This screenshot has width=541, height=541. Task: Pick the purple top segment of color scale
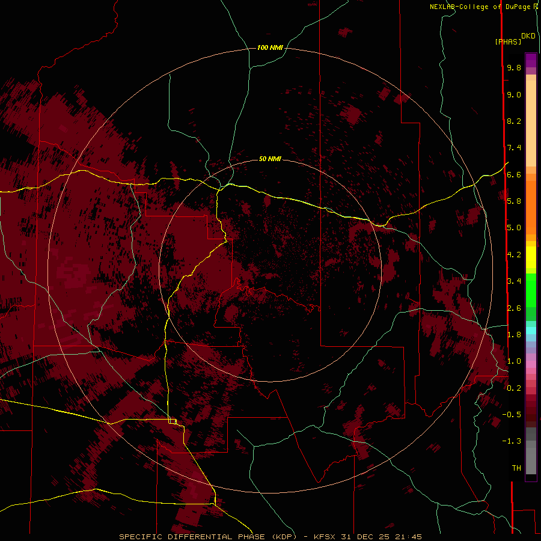coord(531,60)
